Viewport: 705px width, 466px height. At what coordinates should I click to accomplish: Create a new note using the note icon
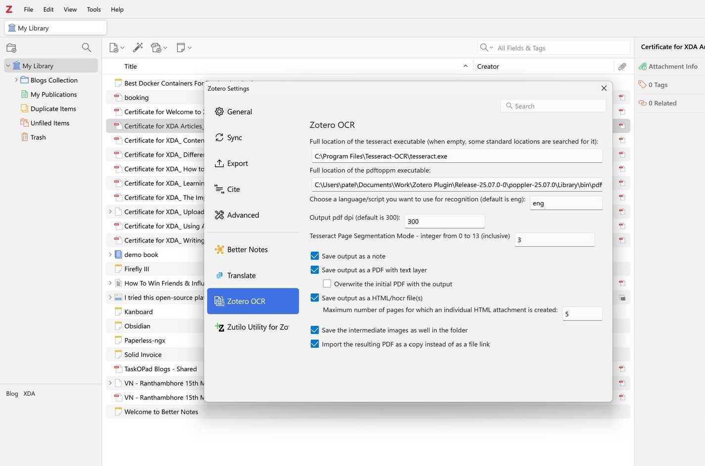click(x=181, y=47)
